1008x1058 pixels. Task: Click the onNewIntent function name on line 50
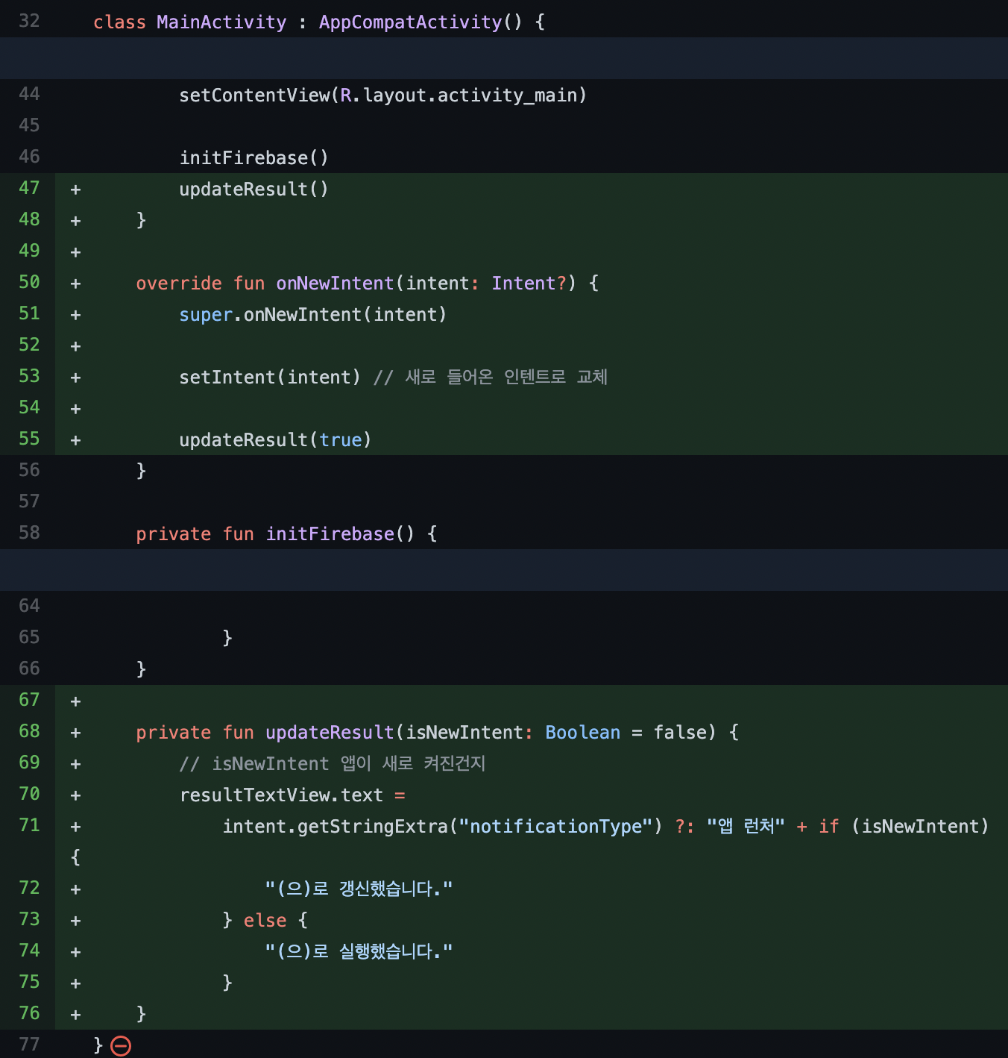coord(335,284)
